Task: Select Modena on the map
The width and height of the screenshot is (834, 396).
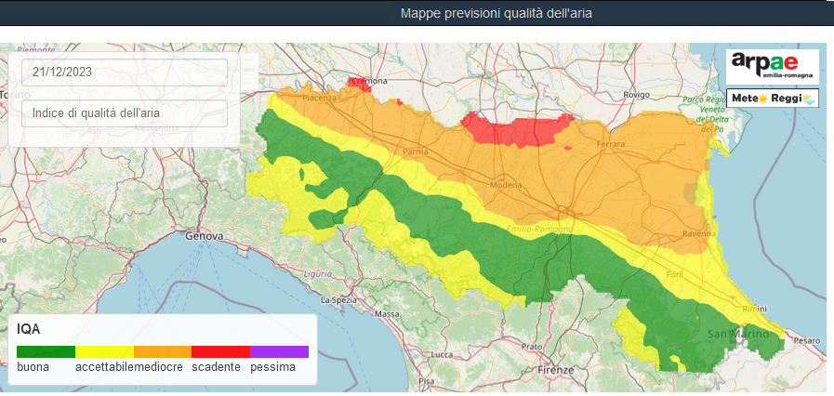Action: (507, 185)
